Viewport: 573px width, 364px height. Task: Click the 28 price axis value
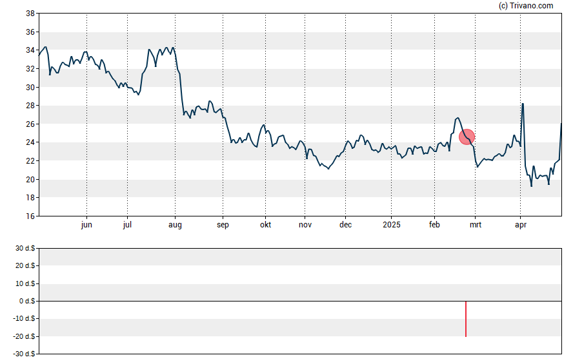(30, 106)
